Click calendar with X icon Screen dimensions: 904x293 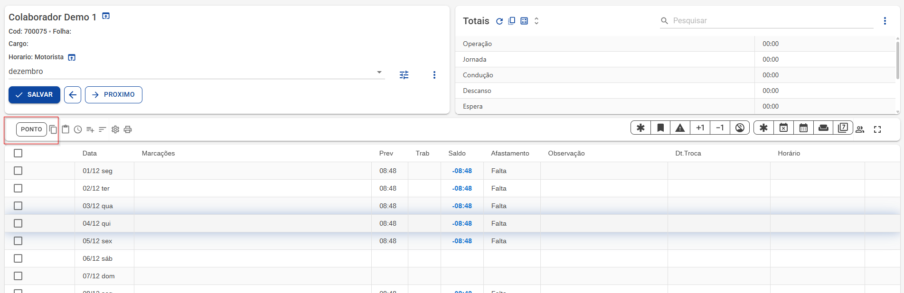pyautogui.click(x=783, y=128)
